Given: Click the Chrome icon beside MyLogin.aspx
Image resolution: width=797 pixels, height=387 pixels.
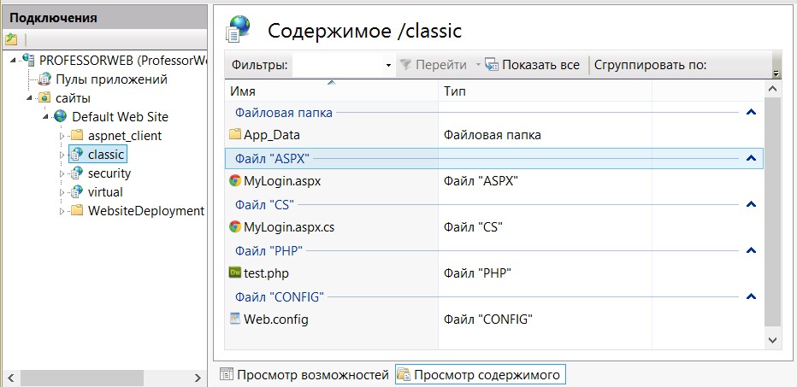Looking at the screenshot, I should [235, 180].
